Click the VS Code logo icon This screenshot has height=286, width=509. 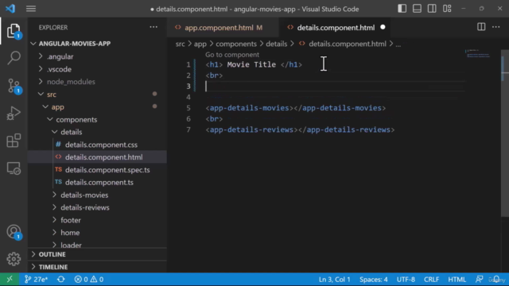pos(10,8)
